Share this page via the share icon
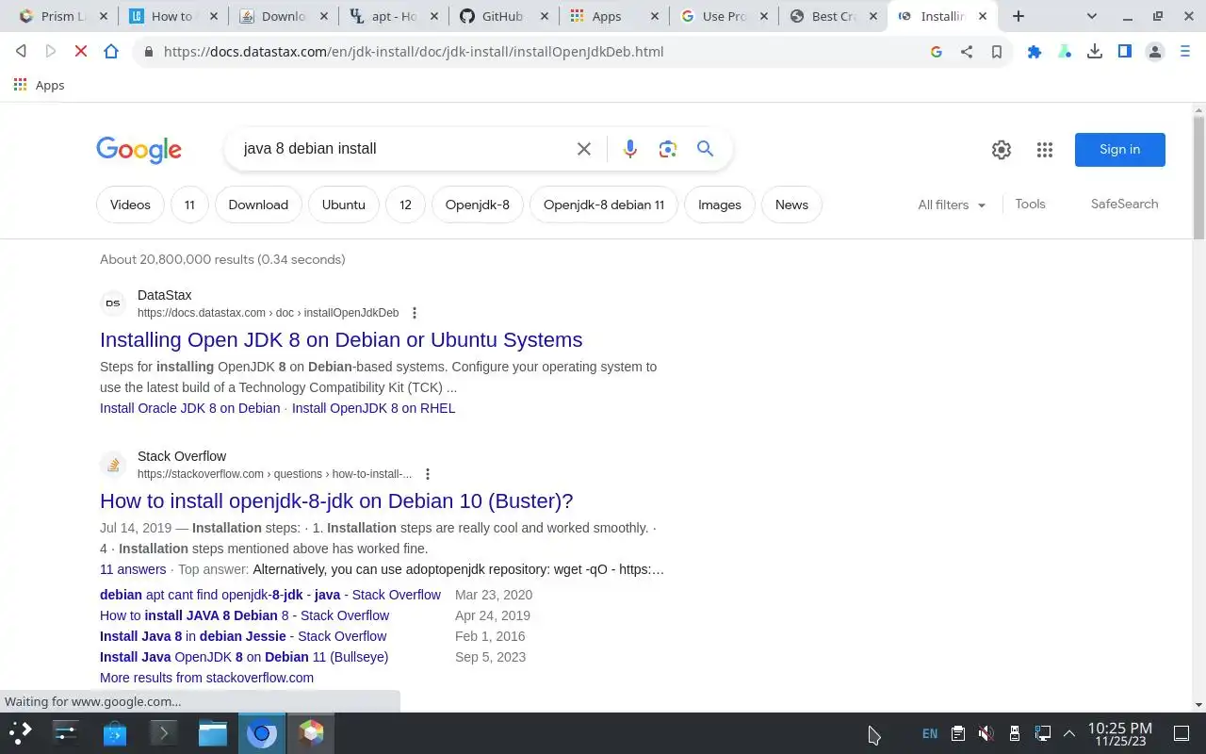This screenshot has height=754, width=1206. pos(967,52)
